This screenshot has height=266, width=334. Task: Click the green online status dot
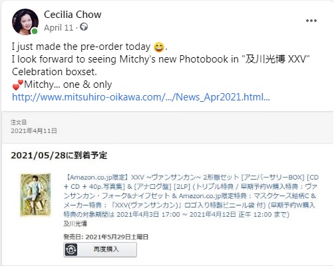(35, 31)
